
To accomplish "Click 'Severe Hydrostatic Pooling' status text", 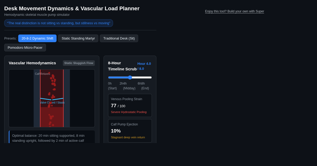I will point(129,112).
